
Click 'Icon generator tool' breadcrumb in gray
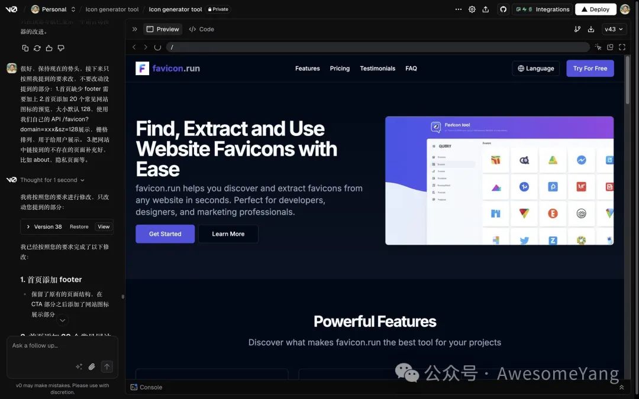click(112, 9)
